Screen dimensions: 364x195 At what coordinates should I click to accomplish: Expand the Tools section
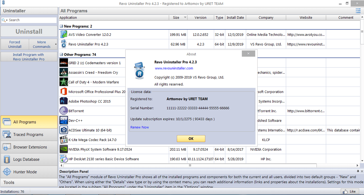click(x=29, y=182)
